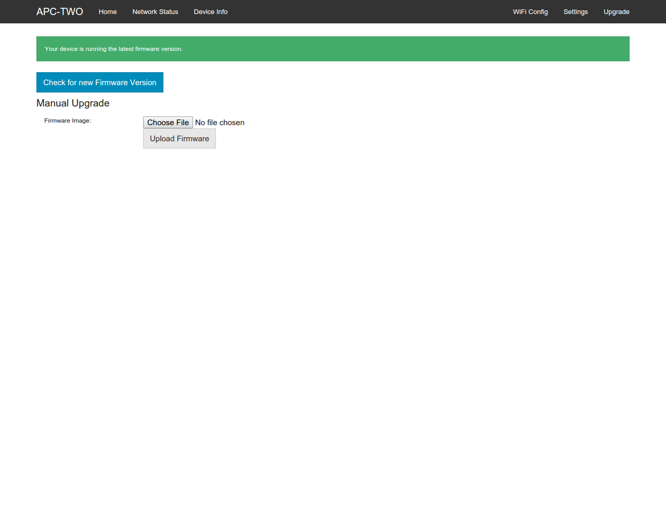Screen dimensions: 666x532
Task: Open Settings from the navbar
Action: 575,11
